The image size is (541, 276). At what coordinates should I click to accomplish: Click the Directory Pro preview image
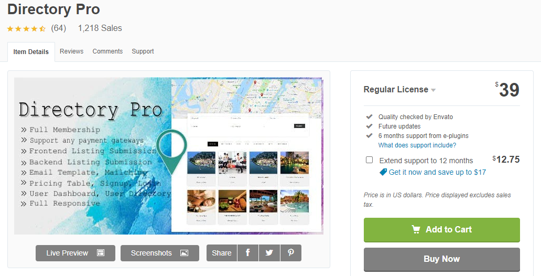tap(169, 156)
